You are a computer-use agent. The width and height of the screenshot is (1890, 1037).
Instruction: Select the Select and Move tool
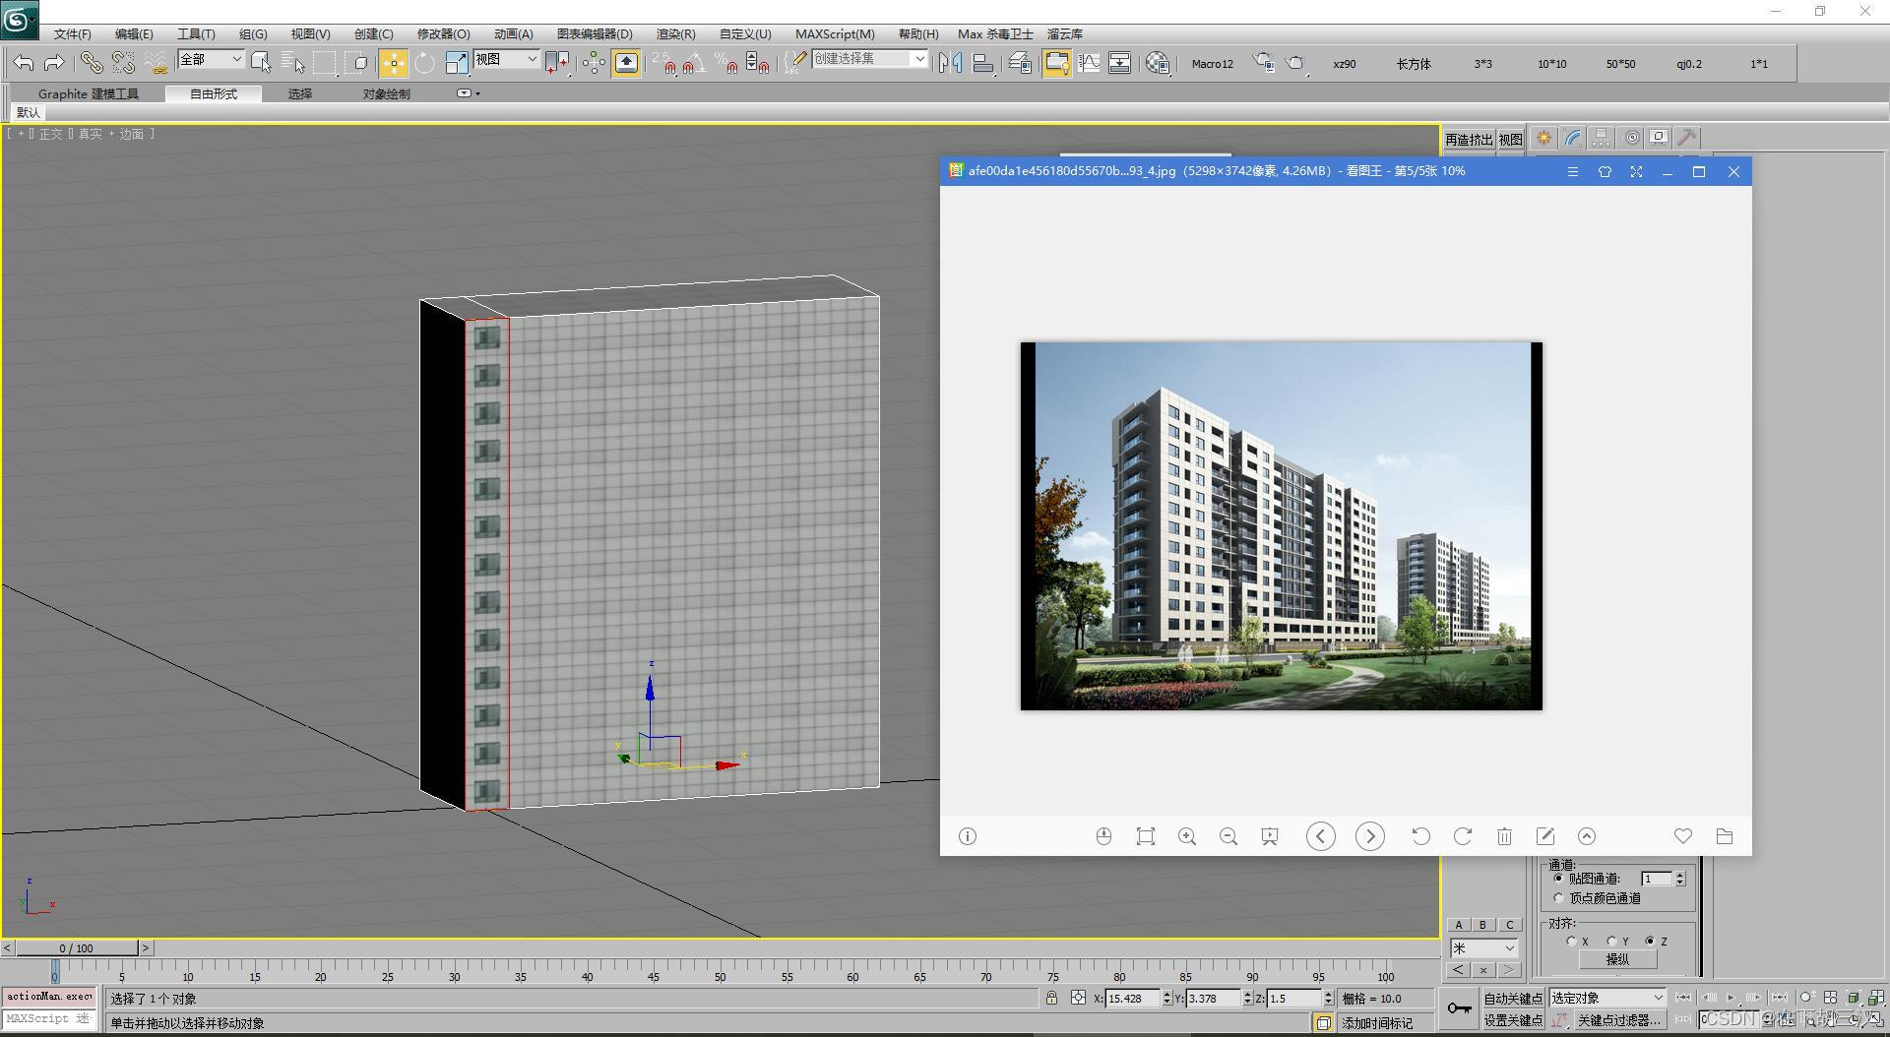tap(393, 63)
